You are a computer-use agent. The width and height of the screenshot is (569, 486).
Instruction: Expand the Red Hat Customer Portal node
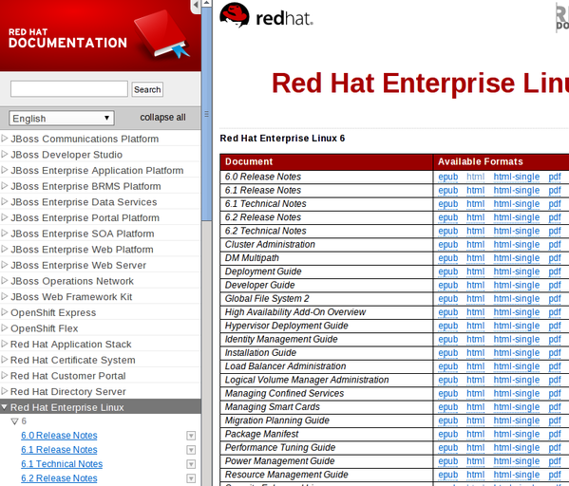point(5,375)
